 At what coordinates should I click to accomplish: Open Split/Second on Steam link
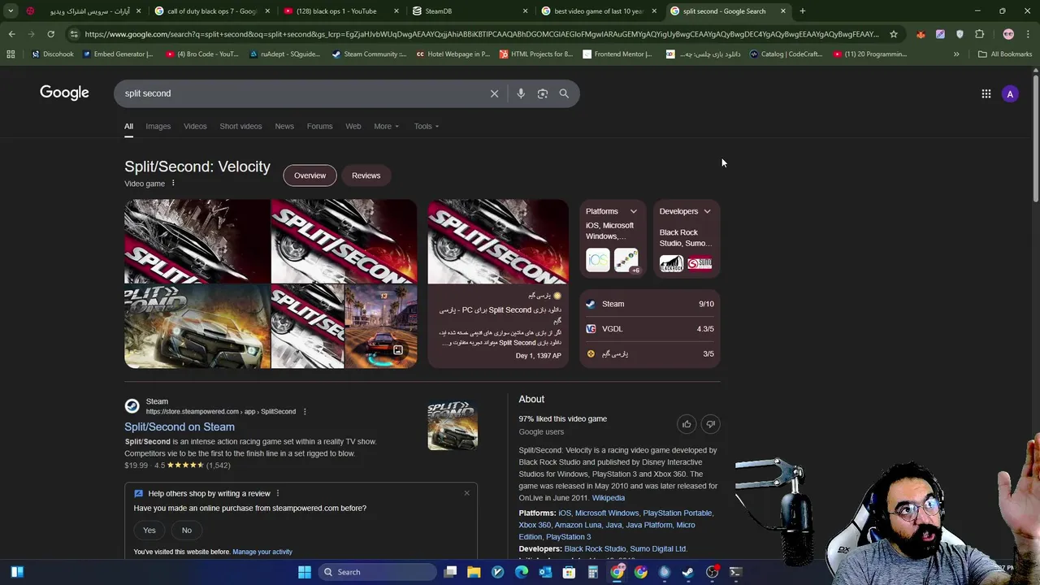(x=180, y=427)
